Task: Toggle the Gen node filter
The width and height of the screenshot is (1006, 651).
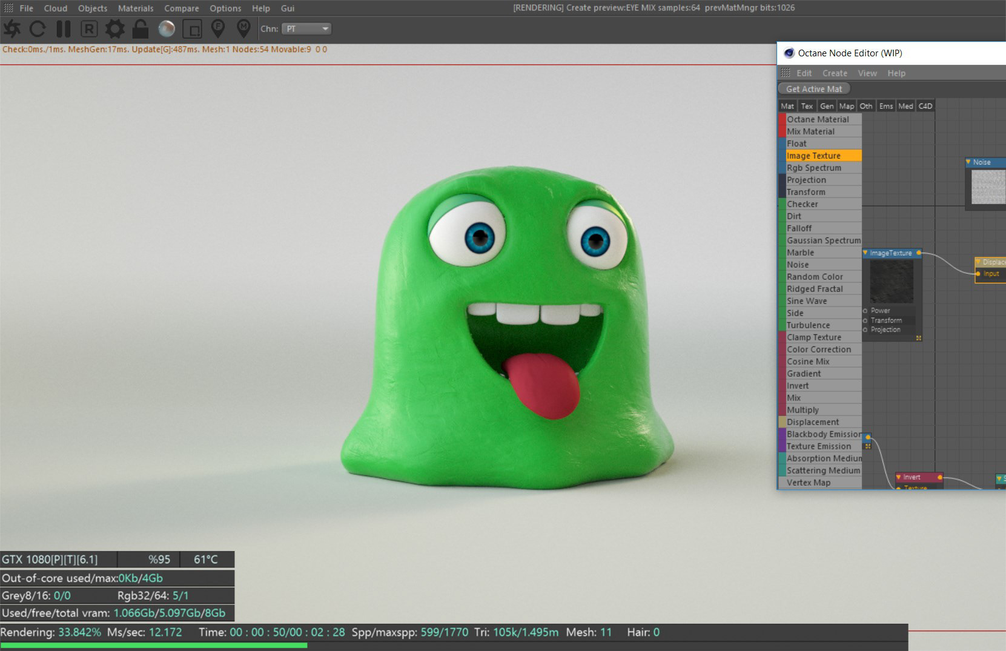Action: pos(827,106)
